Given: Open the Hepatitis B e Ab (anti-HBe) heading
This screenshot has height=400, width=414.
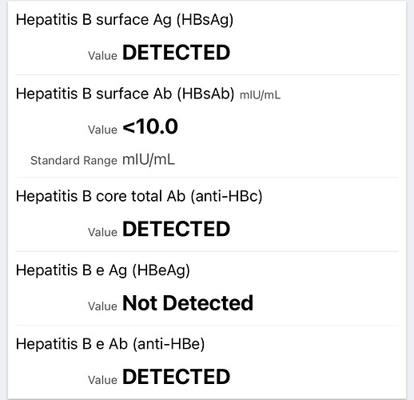Looking at the screenshot, I should (x=110, y=344).
